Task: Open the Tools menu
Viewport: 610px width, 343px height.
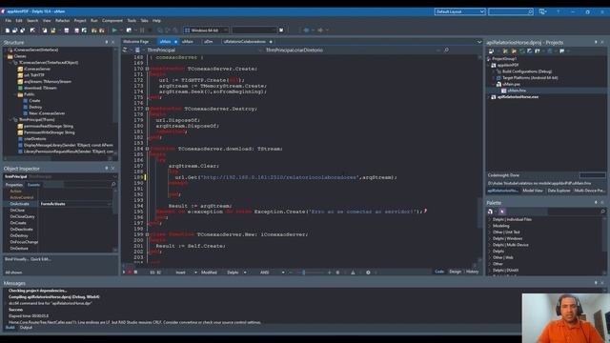Action: pyautogui.click(x=132, y=21)
